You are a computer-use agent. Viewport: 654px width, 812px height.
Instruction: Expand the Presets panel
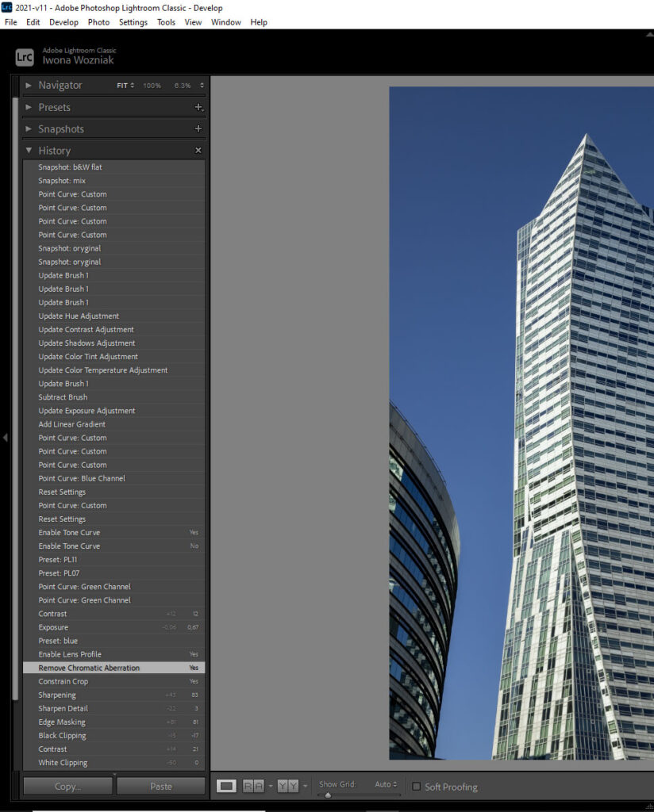click(x=29, y=106)
